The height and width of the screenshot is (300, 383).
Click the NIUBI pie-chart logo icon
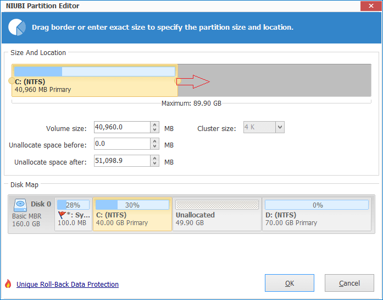[x=18, y=28]
